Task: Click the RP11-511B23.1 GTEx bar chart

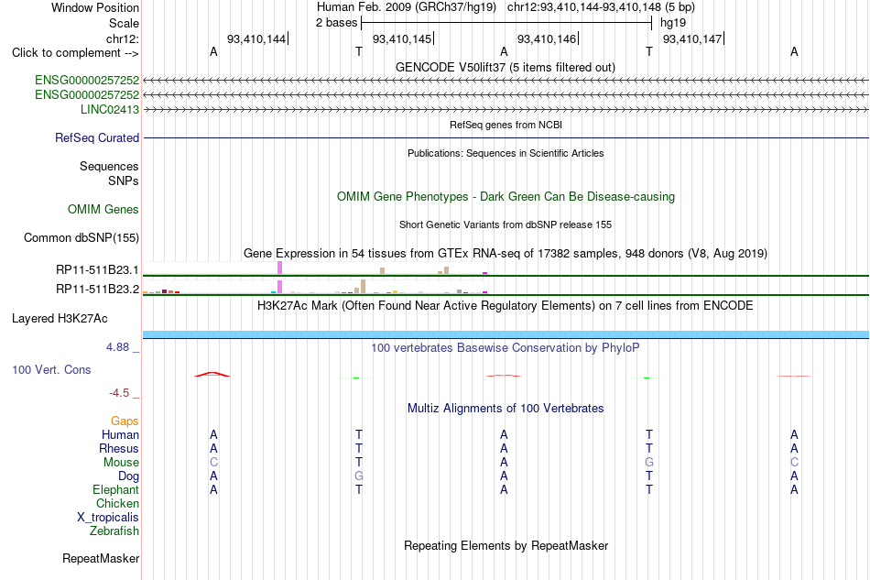Action: coord(315,268)
